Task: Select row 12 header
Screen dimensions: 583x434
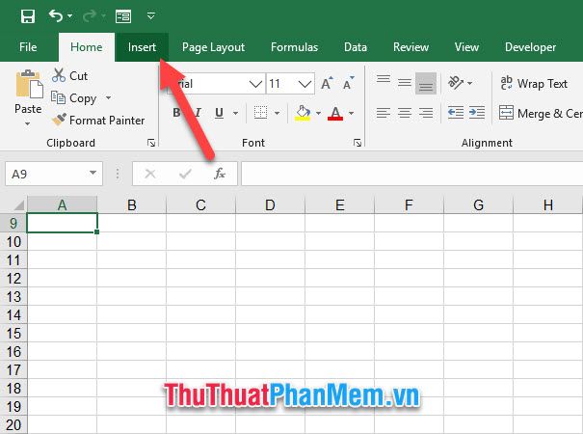Action: point(13,279)
